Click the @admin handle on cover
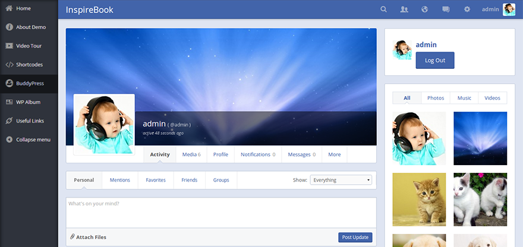Viewport: 523px width, 247px height. [x=179, y=125]
